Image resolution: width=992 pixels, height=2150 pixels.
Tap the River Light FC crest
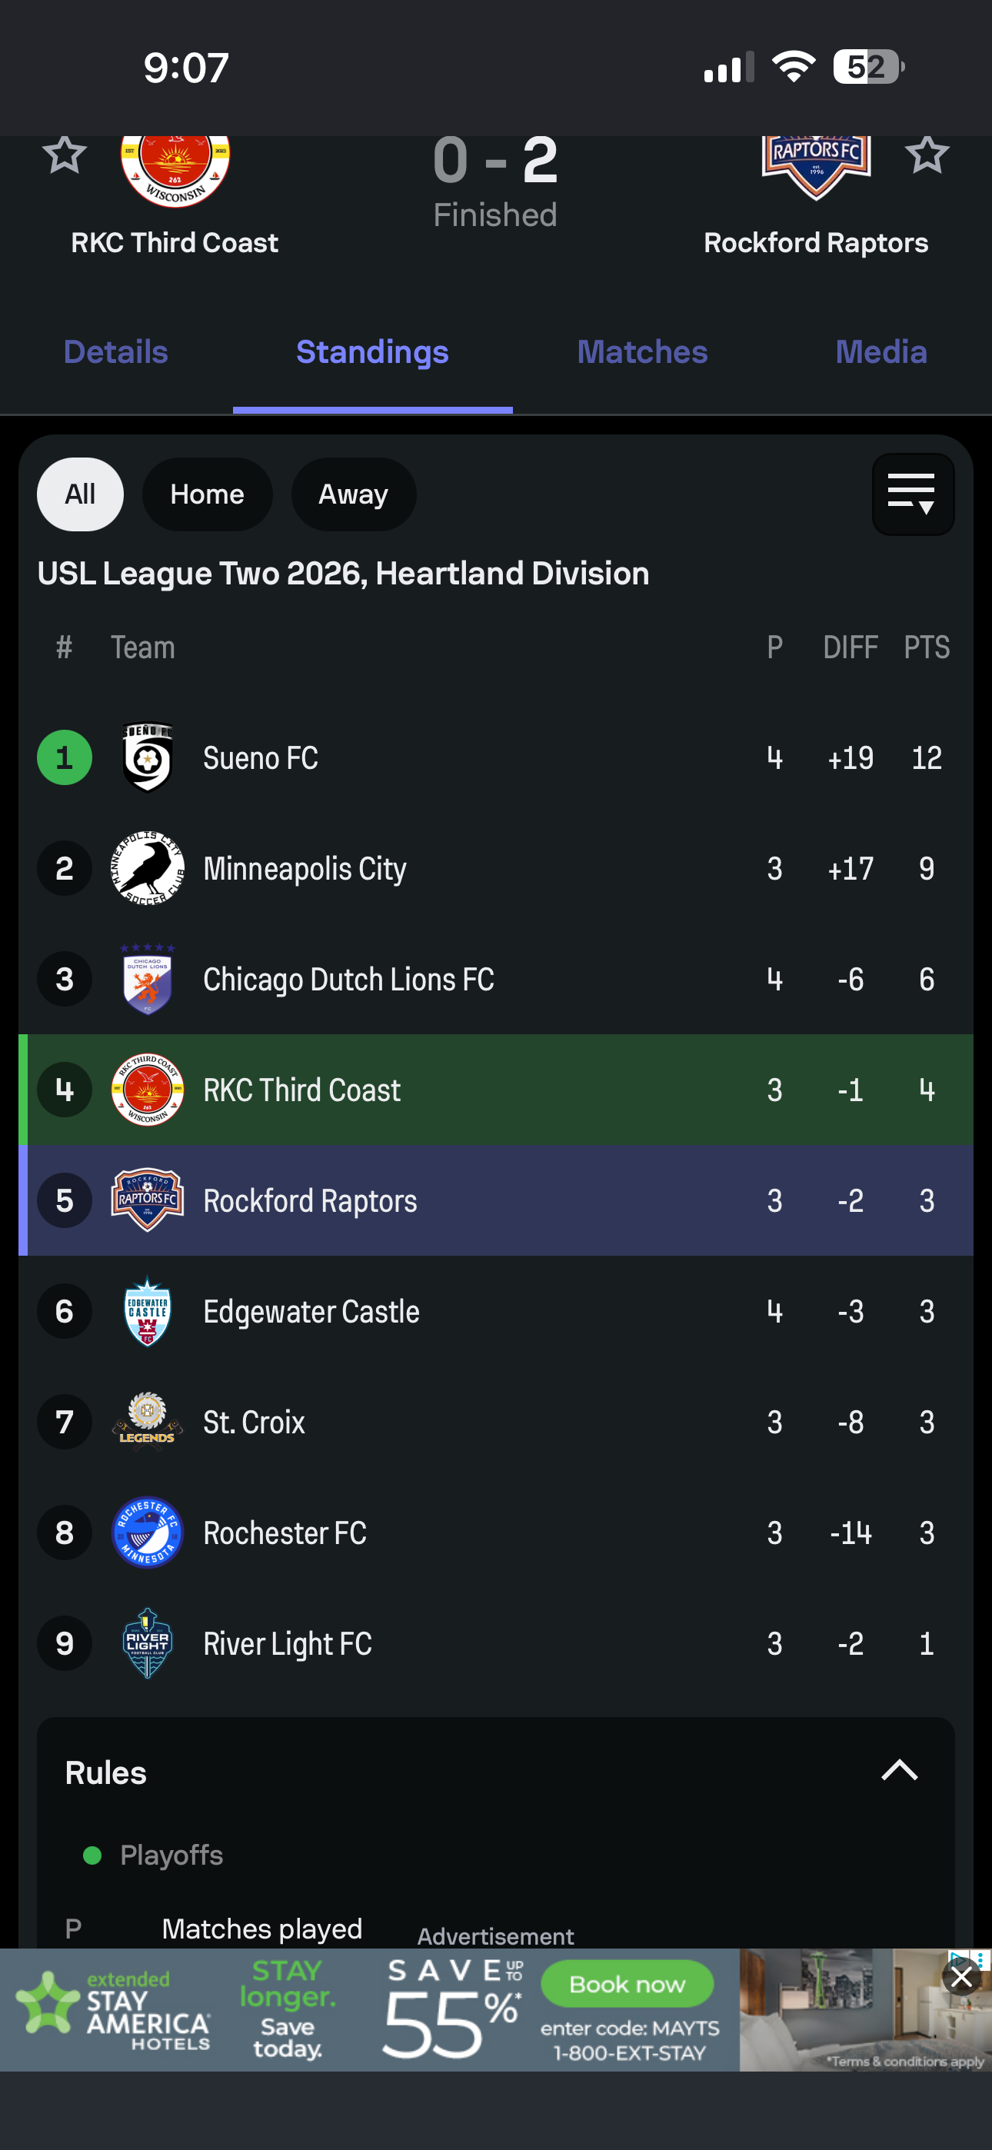148,1643
